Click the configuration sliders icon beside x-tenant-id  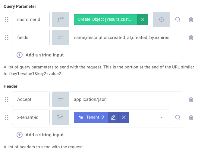[60, 117]
